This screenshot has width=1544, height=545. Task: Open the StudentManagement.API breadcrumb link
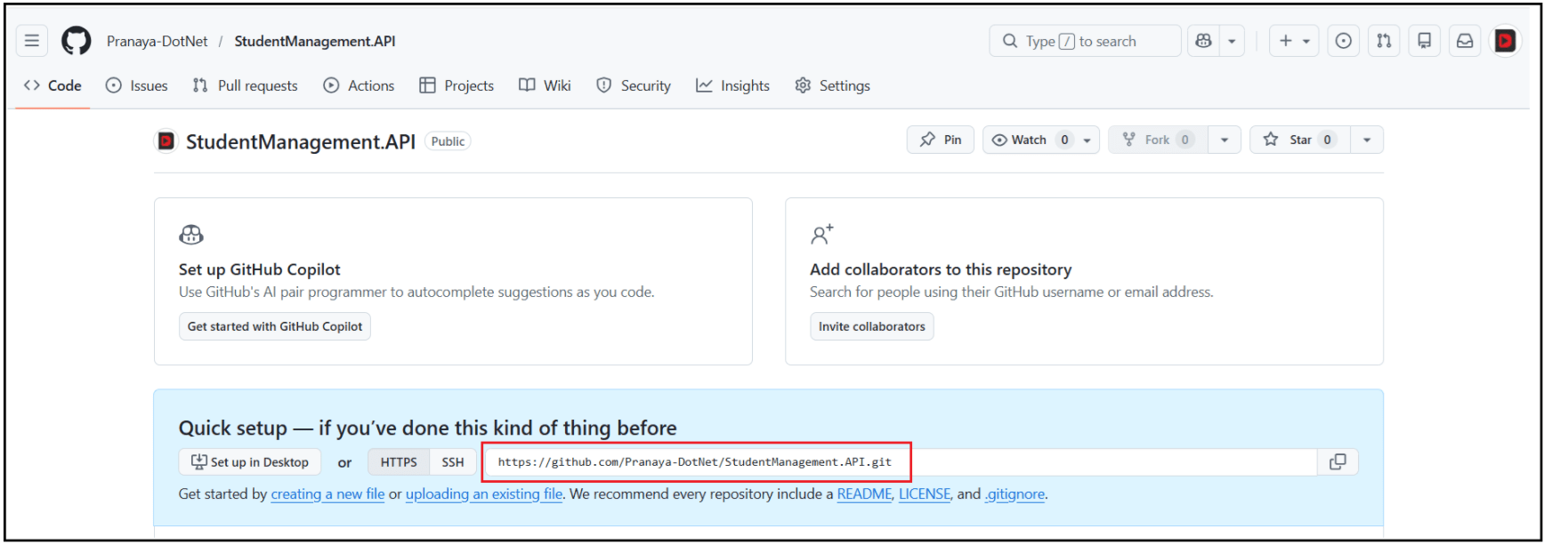click(x=315, y=41)
